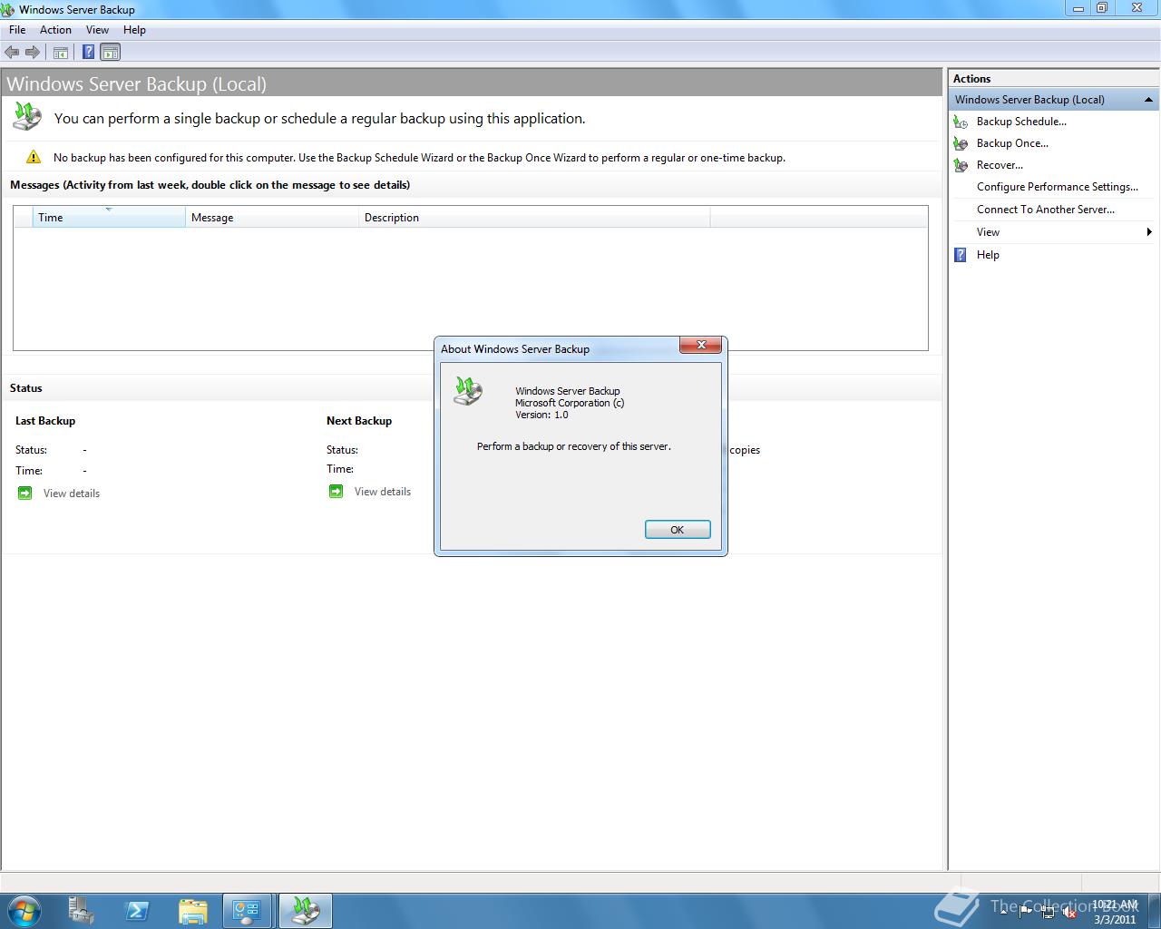Click Help in the Actions pane
1161x929 pixels.
coord(988,255)
